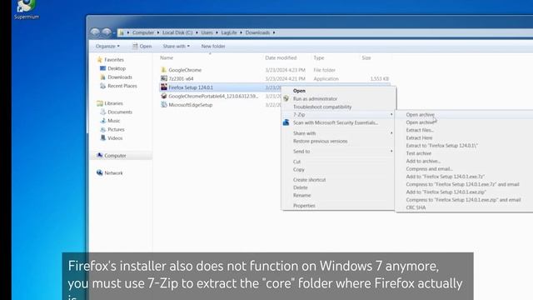Click the Pictures library icon
This screenshot has width=533, height=300.
[102, 129]
